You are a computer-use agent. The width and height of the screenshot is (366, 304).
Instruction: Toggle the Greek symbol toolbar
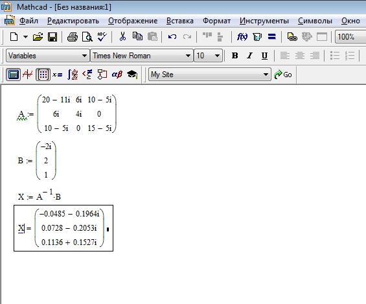(117, 75)
